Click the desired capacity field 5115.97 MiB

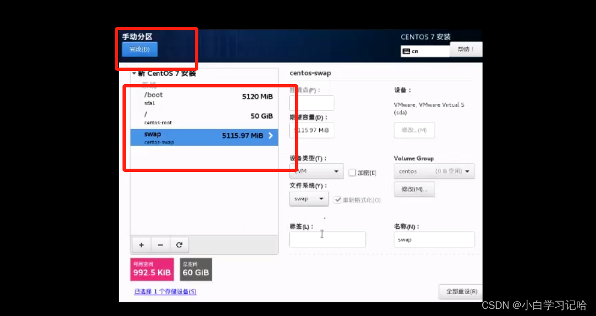pos(311,130)
